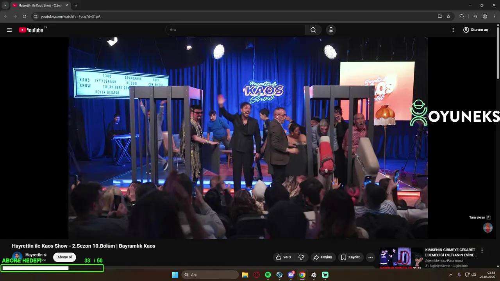Open Hayrettin channel avatar
The width and height of the screenshot is (500, 281).
[x=17, y=257]
